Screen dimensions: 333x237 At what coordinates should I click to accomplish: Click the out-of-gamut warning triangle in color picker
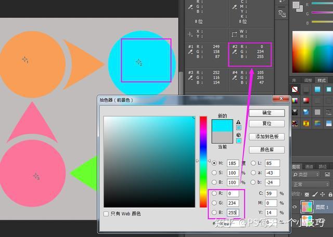[x=238, y=122]
